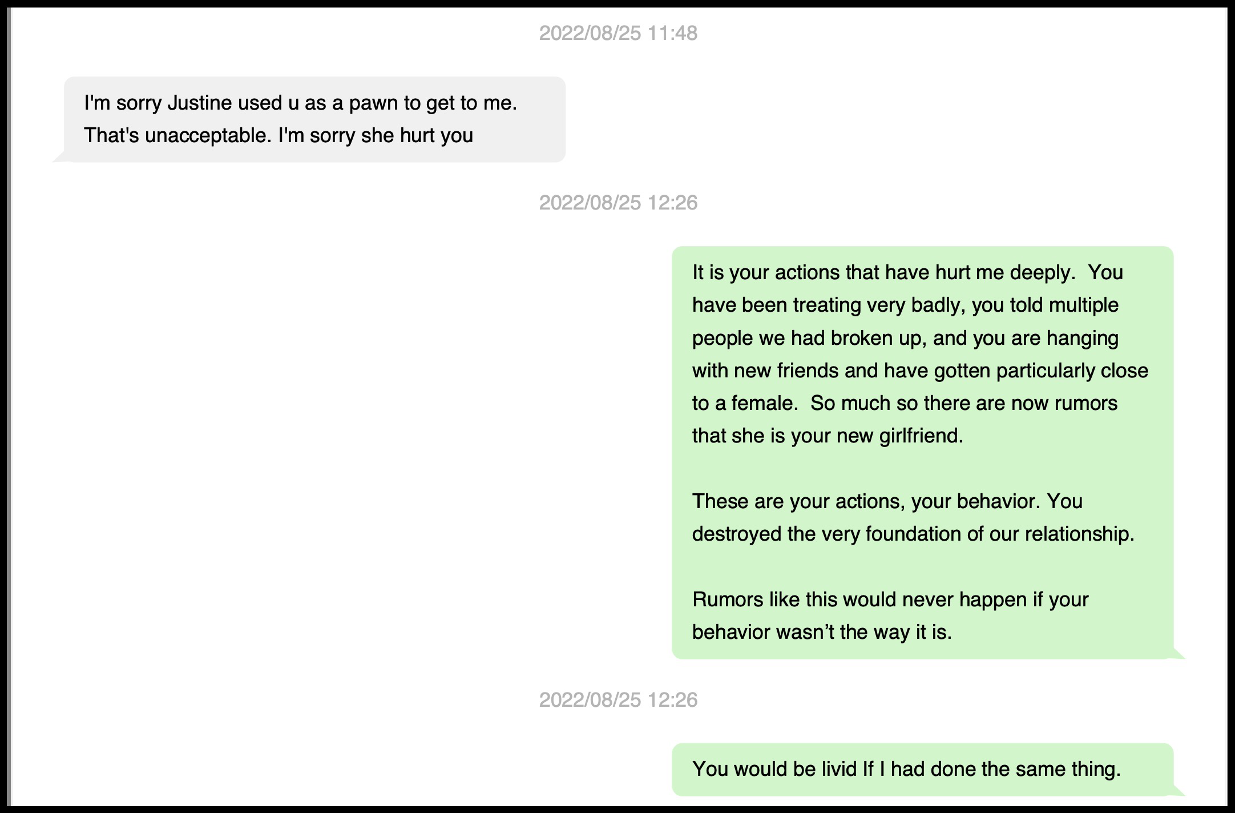Click the line "behavior wasn't the way it is"
The width and height of the screenshot is (1235, 813).
point(822,633)
